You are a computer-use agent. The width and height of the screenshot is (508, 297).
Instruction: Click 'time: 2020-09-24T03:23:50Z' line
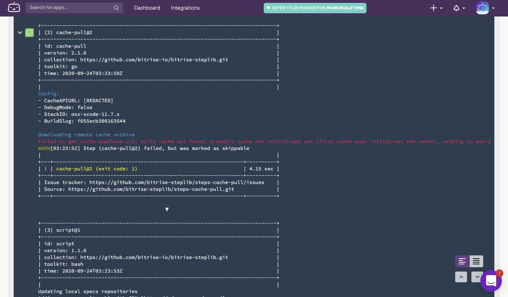click(x=83, y=73)
